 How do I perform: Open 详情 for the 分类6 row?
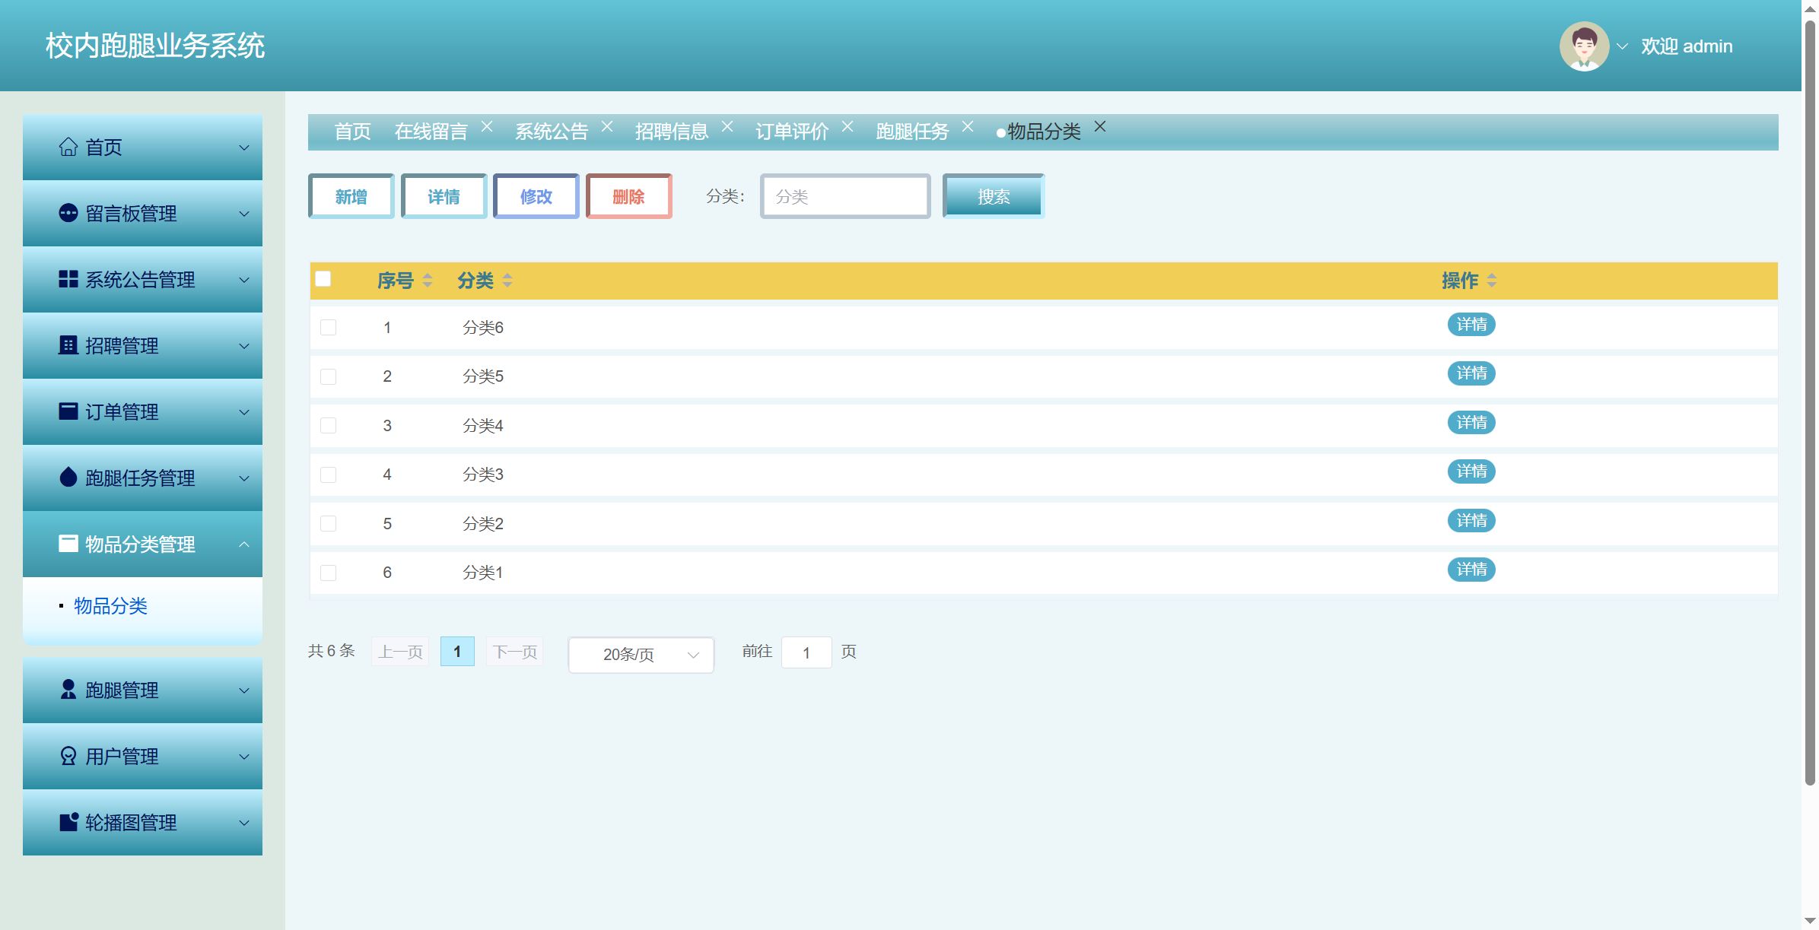click(x=1471, y=325)
